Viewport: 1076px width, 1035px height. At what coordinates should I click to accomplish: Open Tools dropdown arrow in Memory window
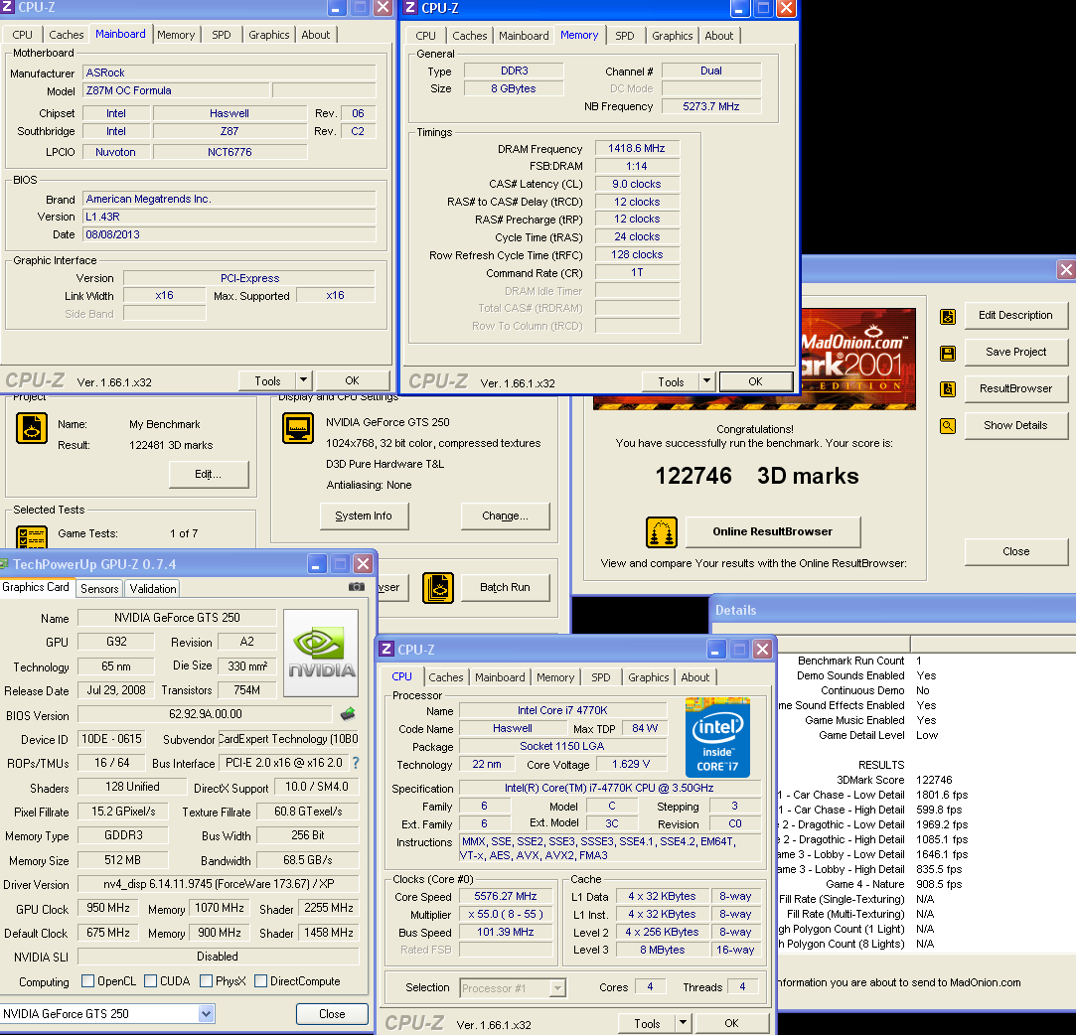coord(706,381)
